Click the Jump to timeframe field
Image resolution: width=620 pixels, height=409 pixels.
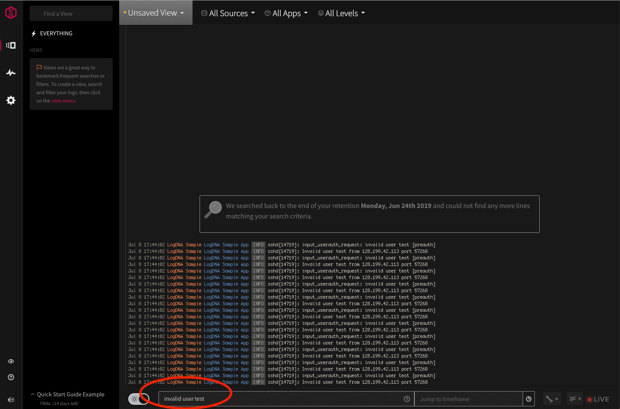(468, 399)
